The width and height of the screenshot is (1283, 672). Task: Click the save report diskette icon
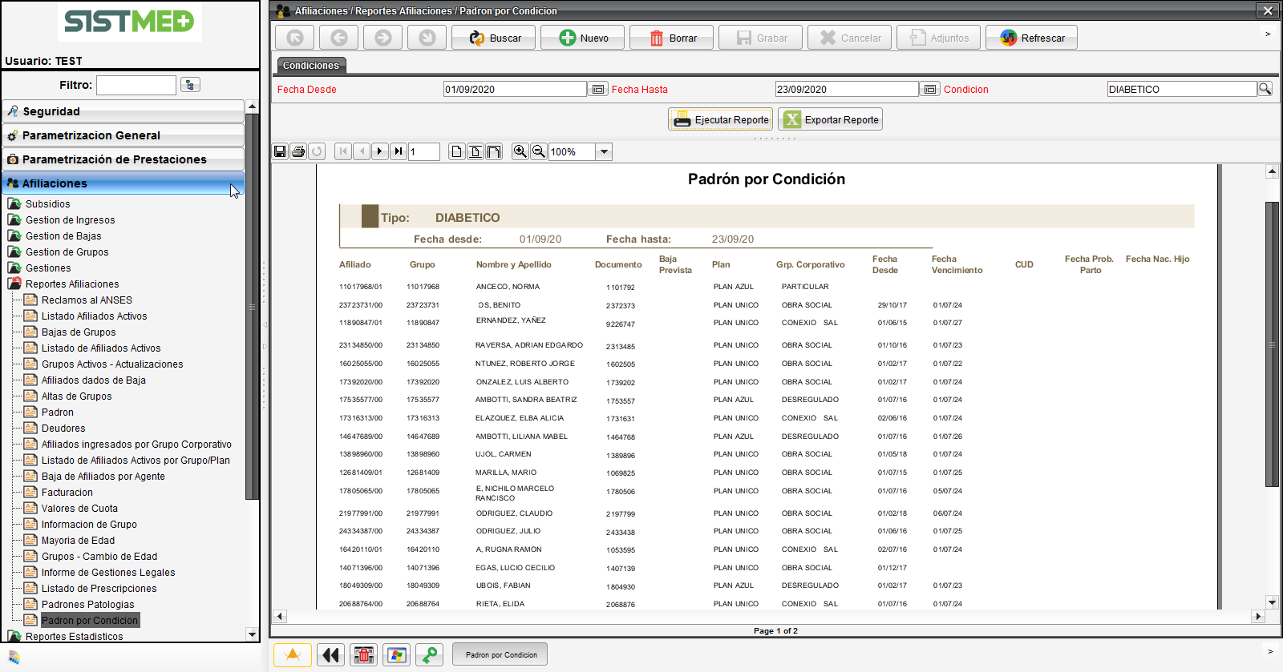280,151
